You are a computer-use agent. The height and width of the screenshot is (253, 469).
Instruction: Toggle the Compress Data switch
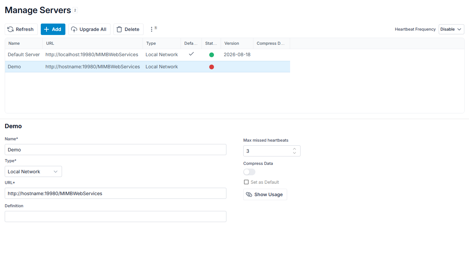pyautogui.click(x=249, y=172)
